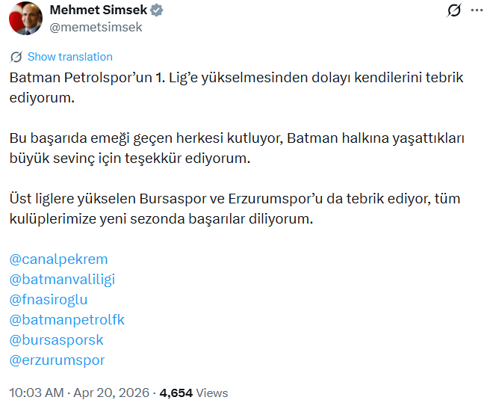Click the Grok explain post icon
The height and width of the screenshot is (403, 493).
(453, 11)
